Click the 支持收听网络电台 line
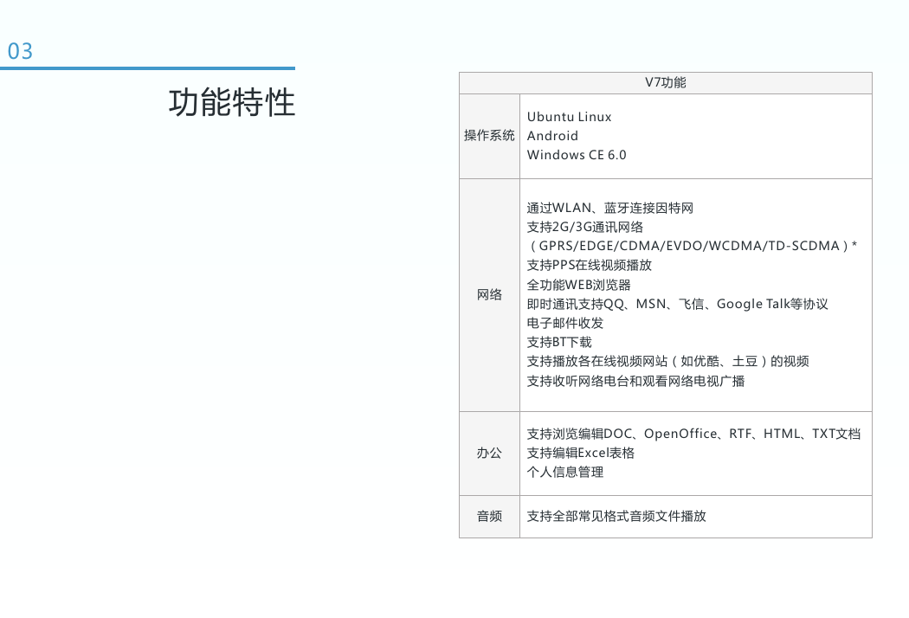The width and height of the screenshot is (909, 618). point(636,381)
